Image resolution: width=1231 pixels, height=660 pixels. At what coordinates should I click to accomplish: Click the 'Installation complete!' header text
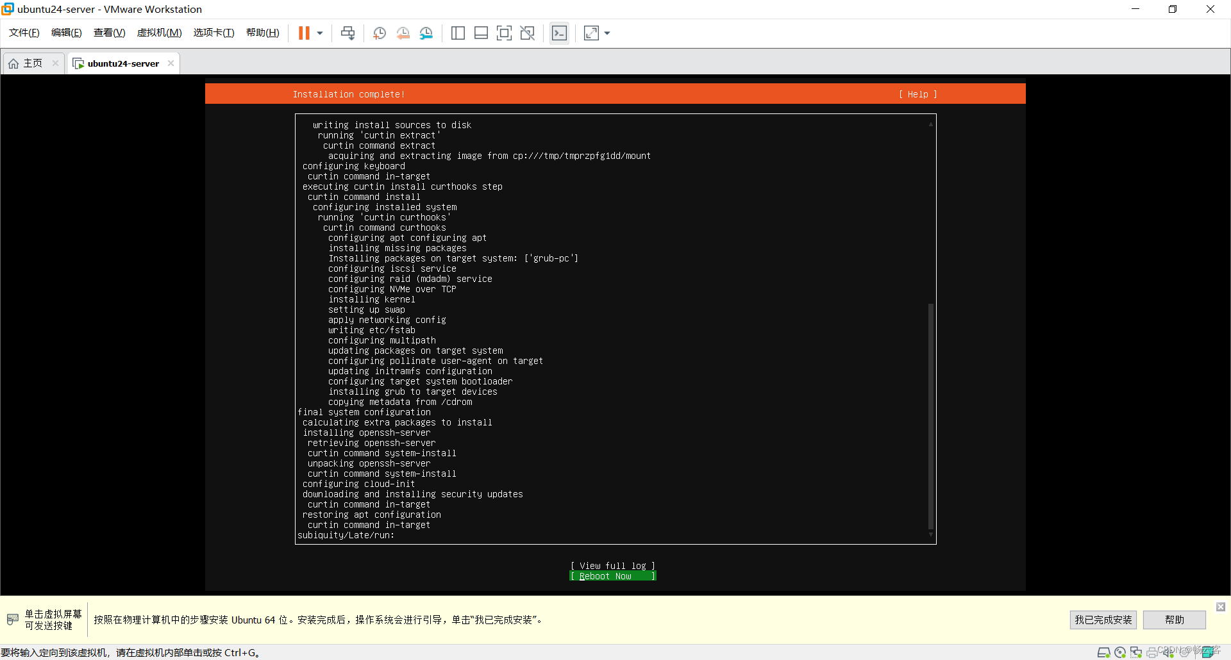(x=349, y=94)
